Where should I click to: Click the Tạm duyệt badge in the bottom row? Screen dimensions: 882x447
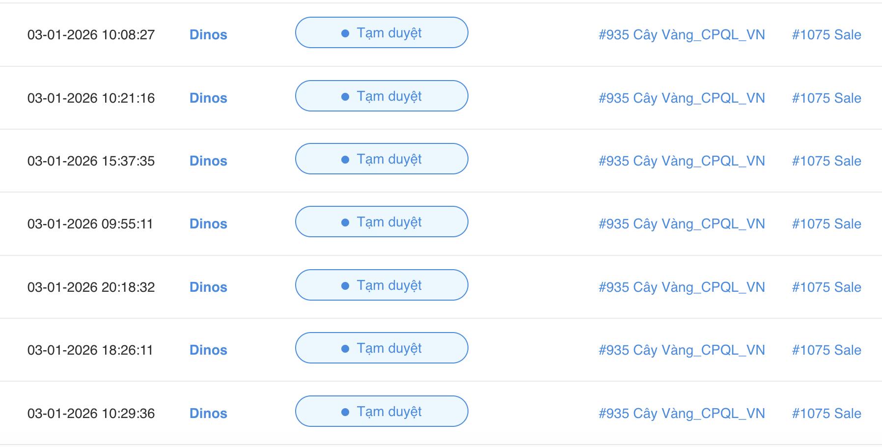click(x=382, y=412)
